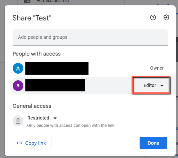This screenshot has height=158, width=178.
Task: Click the Done button
Action: click(153, 143)
